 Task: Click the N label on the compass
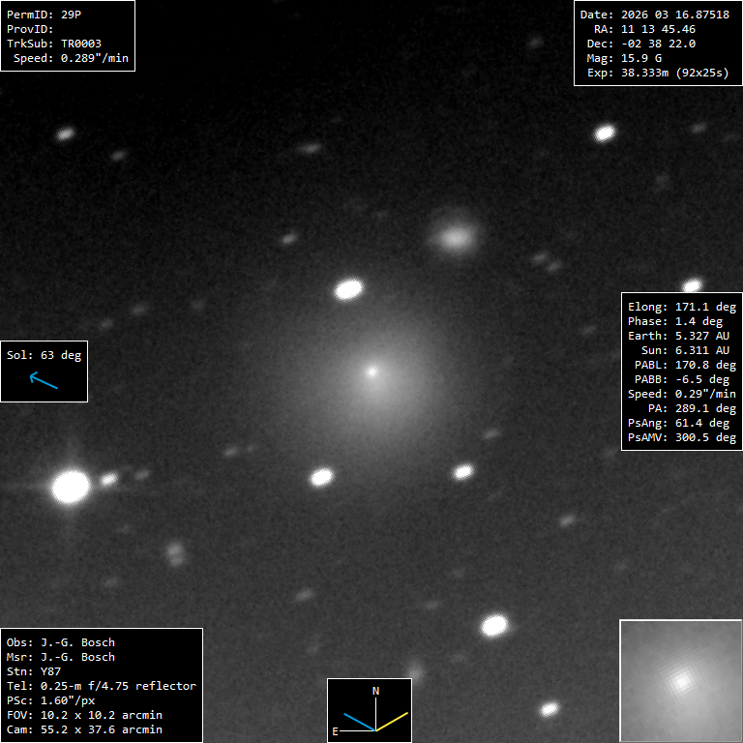375,691
